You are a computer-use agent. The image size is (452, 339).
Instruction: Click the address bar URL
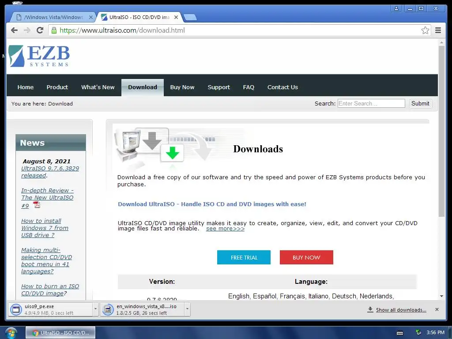point(122,30)
